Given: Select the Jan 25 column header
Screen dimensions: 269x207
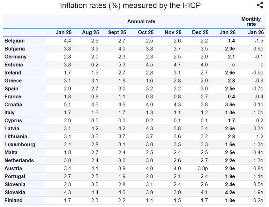Looking at the screenshot, I should click(64, 33).
